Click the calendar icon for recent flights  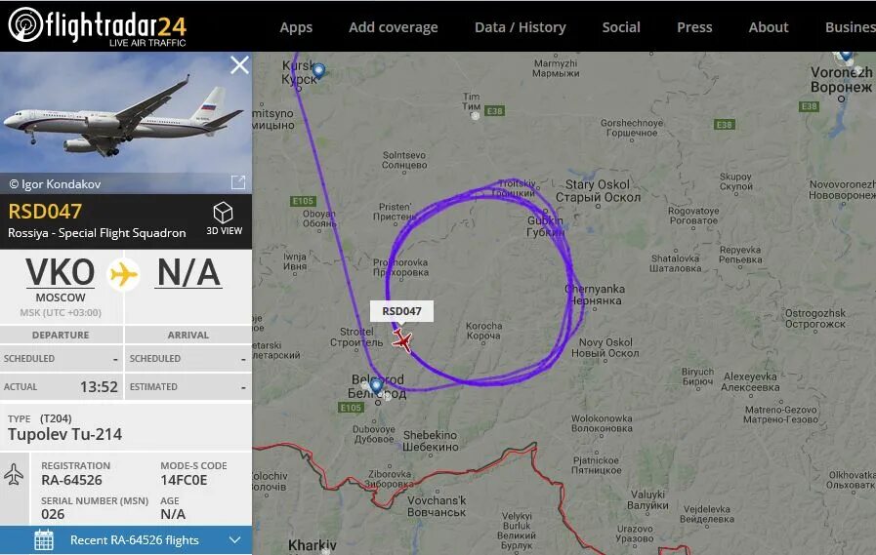[x=44, y=540]
